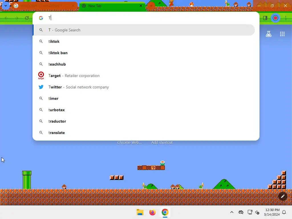Click the network display tray icon
The width and height of the screenshot is (292, 219).
point(250,212)
